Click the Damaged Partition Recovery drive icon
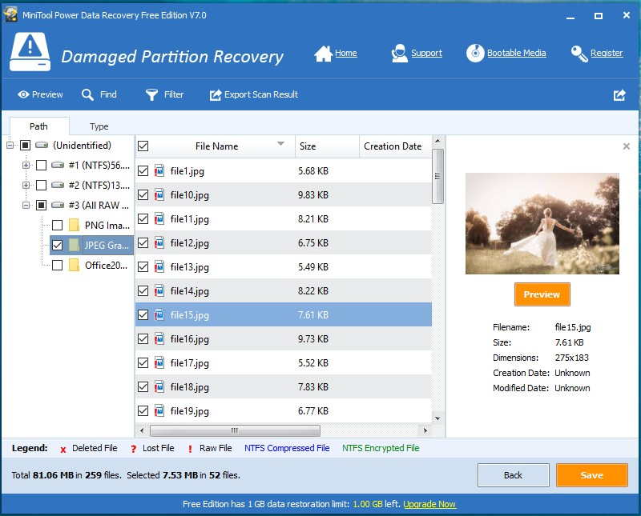 click(30, 52)
